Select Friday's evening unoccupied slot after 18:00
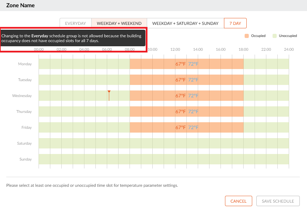This screenshot has height=212, width=307. pyautogui.click(x=266, y=127)
